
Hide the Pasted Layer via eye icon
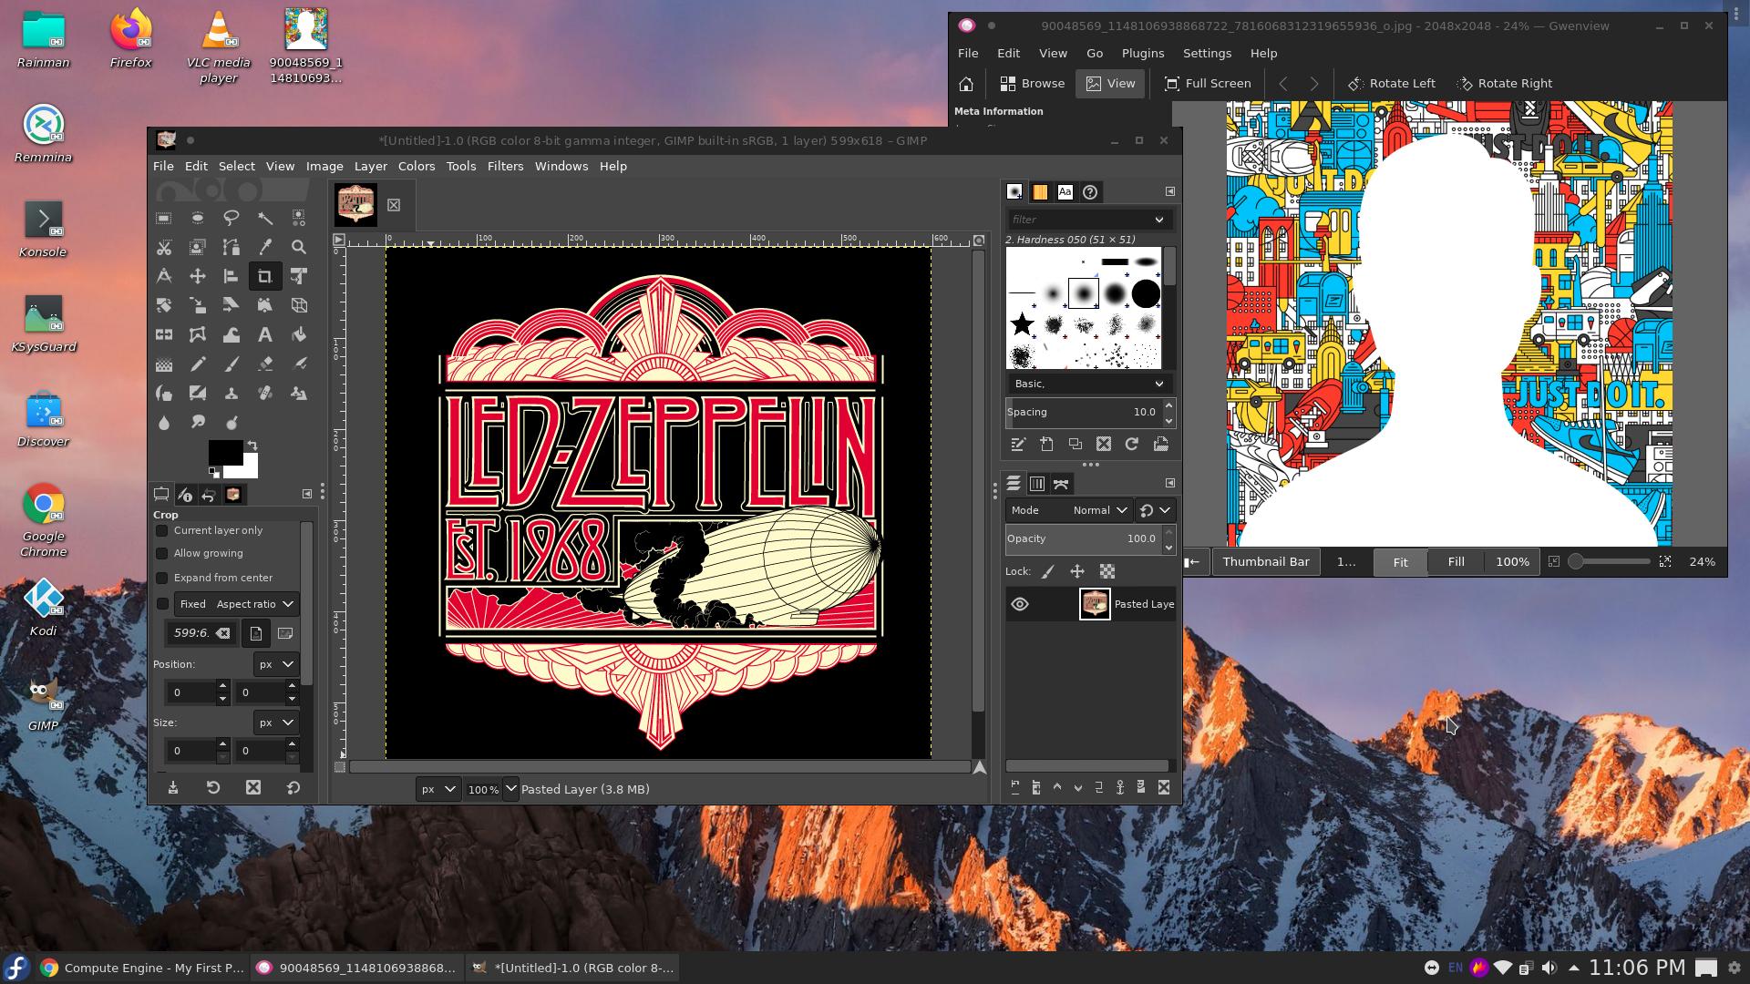(x=1020, y=604)
